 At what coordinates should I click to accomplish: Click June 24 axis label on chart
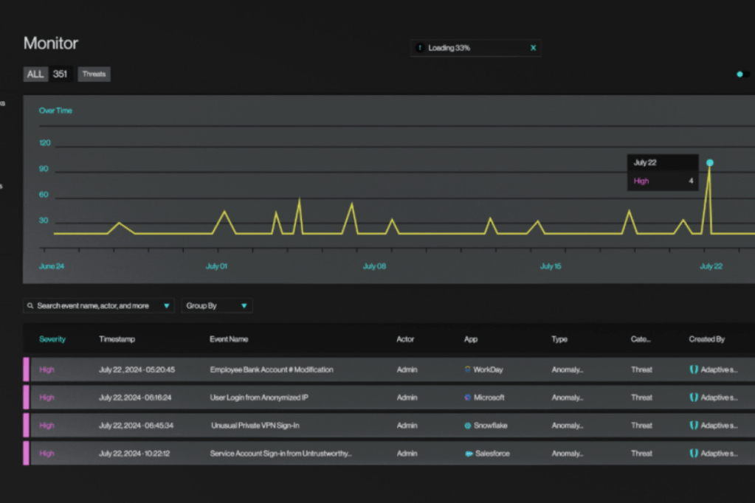[52, 266]
